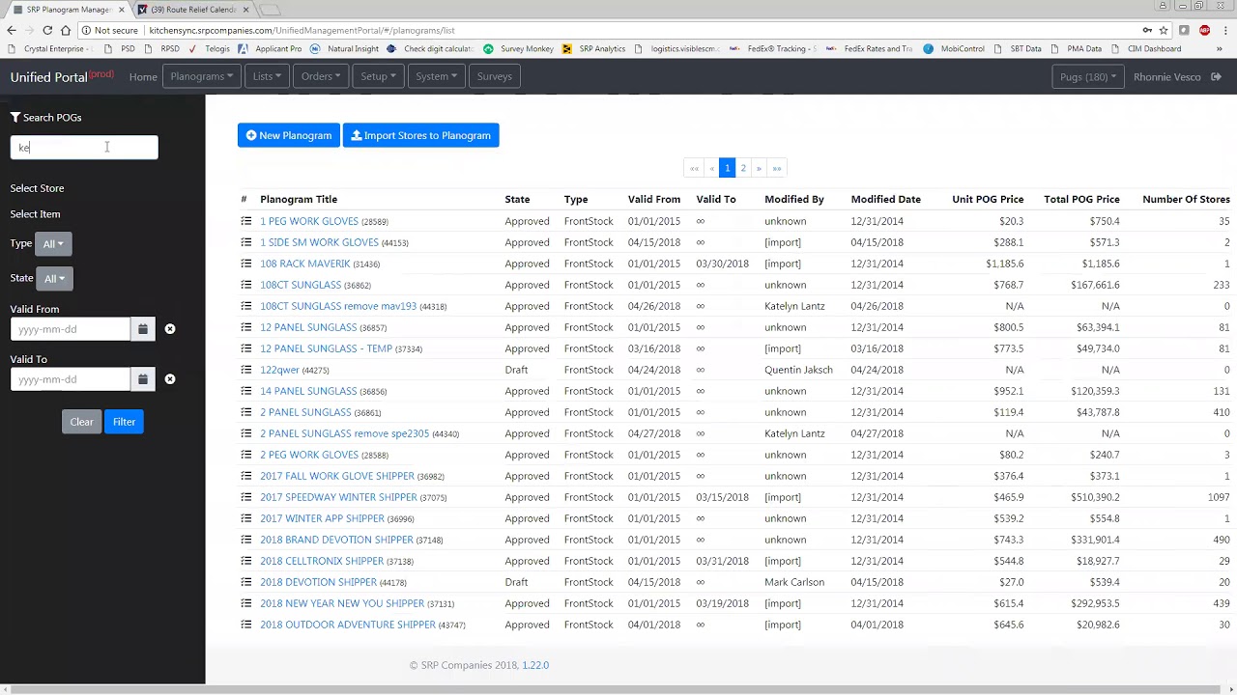Open 12 PANEL SUNGLASS - TEMP link

click(326, 348)
